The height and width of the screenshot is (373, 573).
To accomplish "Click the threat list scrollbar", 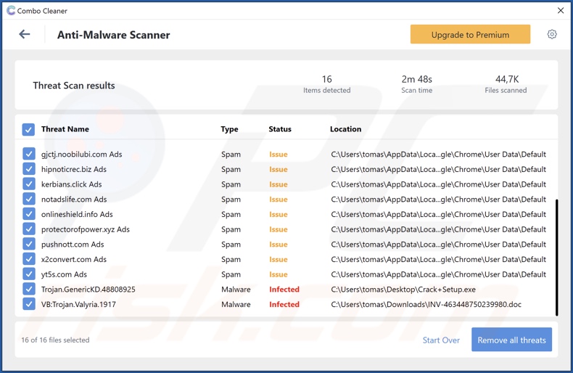I will pos(556,257).
